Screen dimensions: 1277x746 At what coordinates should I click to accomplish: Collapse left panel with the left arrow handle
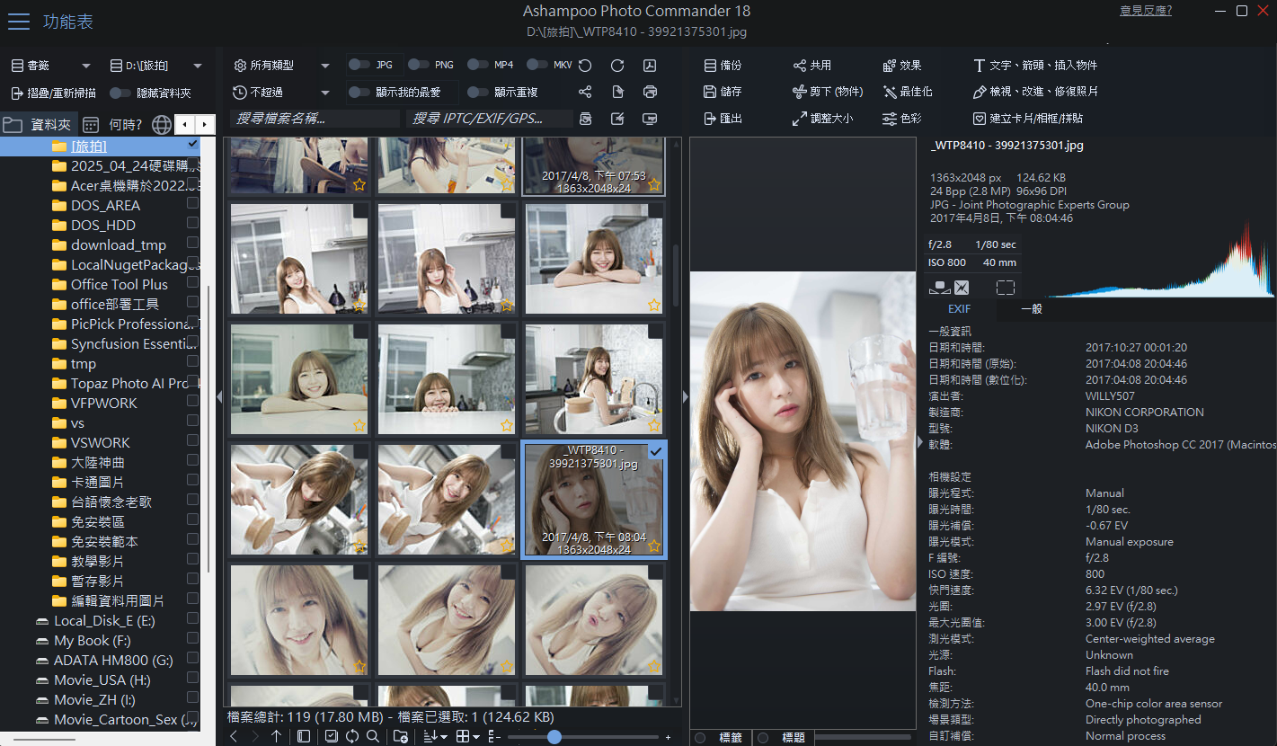(219, 396)
